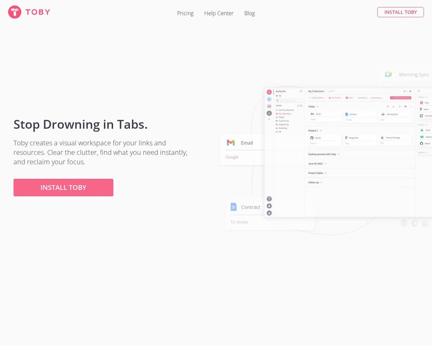Click the GitHub icon in Project 1 collection
The width and height of the screenshot is (432, 346).
tap(312, 138)
